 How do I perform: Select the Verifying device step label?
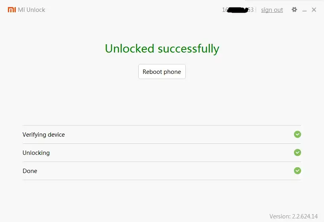tap(43, 135)
